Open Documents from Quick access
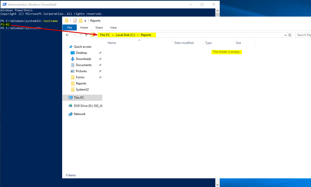311x187 pixels. coord(84,65)
